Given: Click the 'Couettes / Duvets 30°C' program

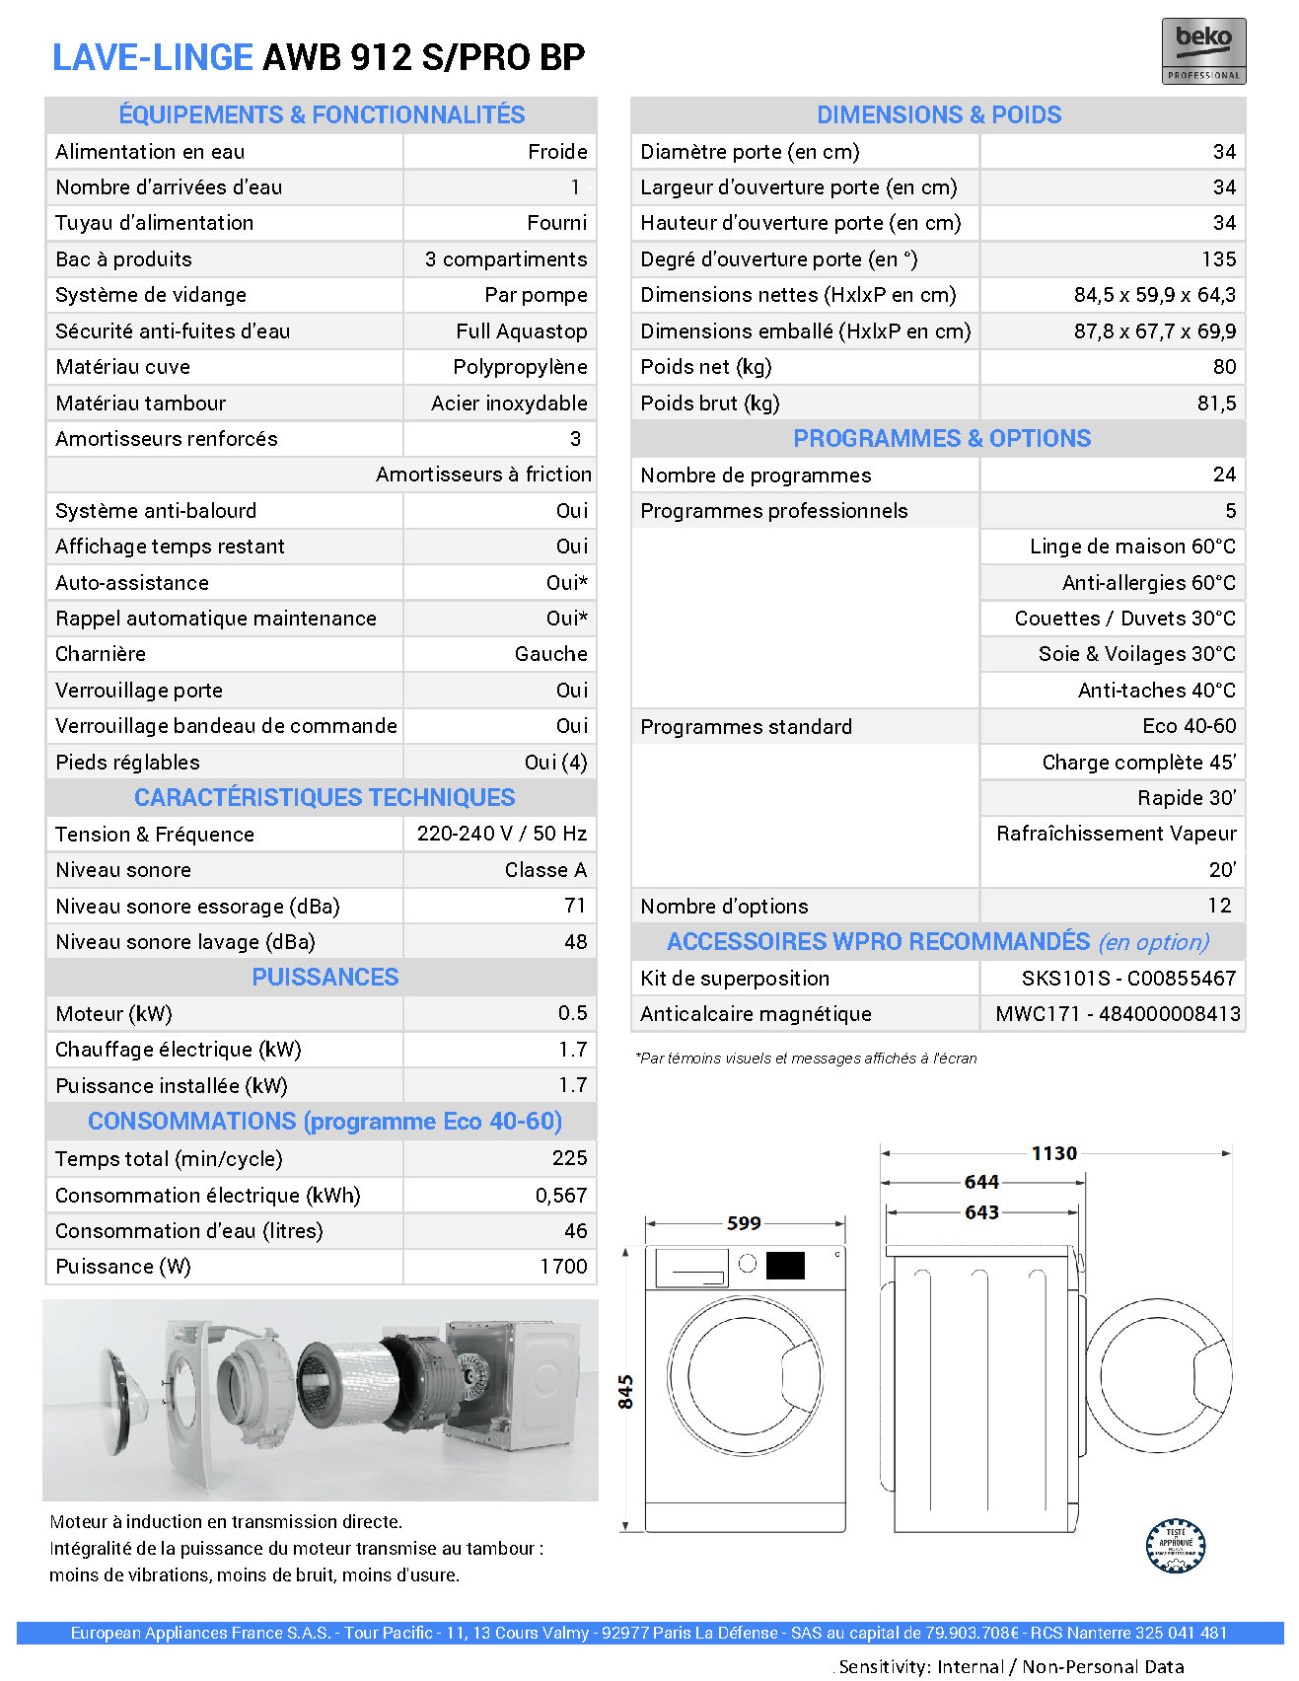Looking at the screenshot, I should tap(1125, 619).
